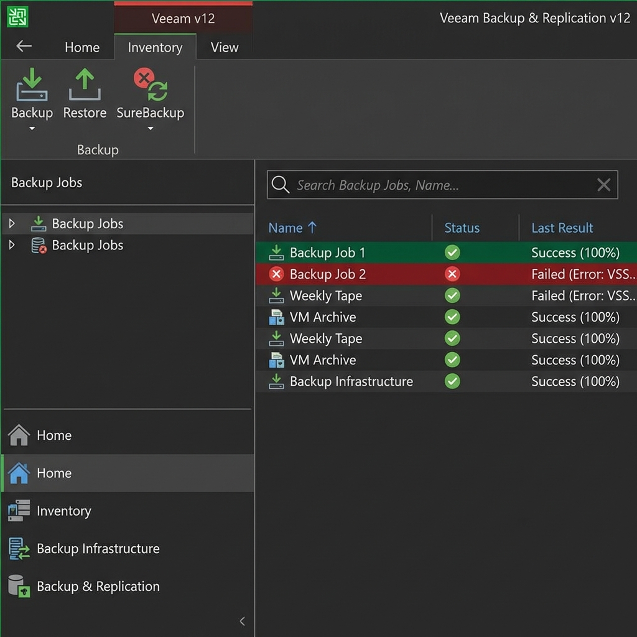Click the Home icon in the sidebar

53,473
